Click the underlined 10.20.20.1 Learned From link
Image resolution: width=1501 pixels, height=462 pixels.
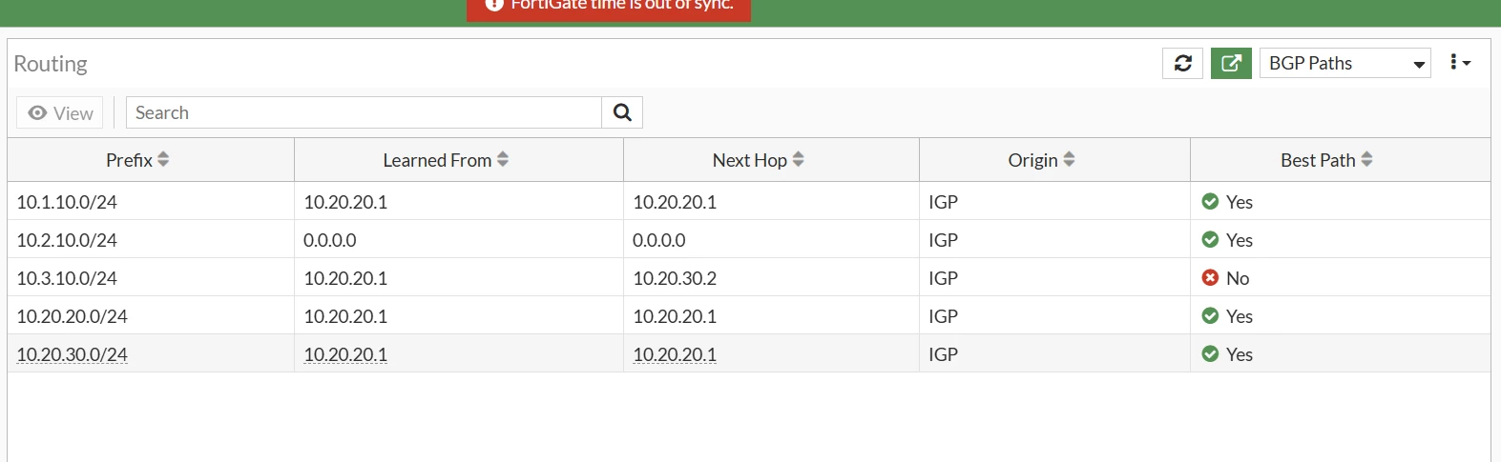[345, 354]
